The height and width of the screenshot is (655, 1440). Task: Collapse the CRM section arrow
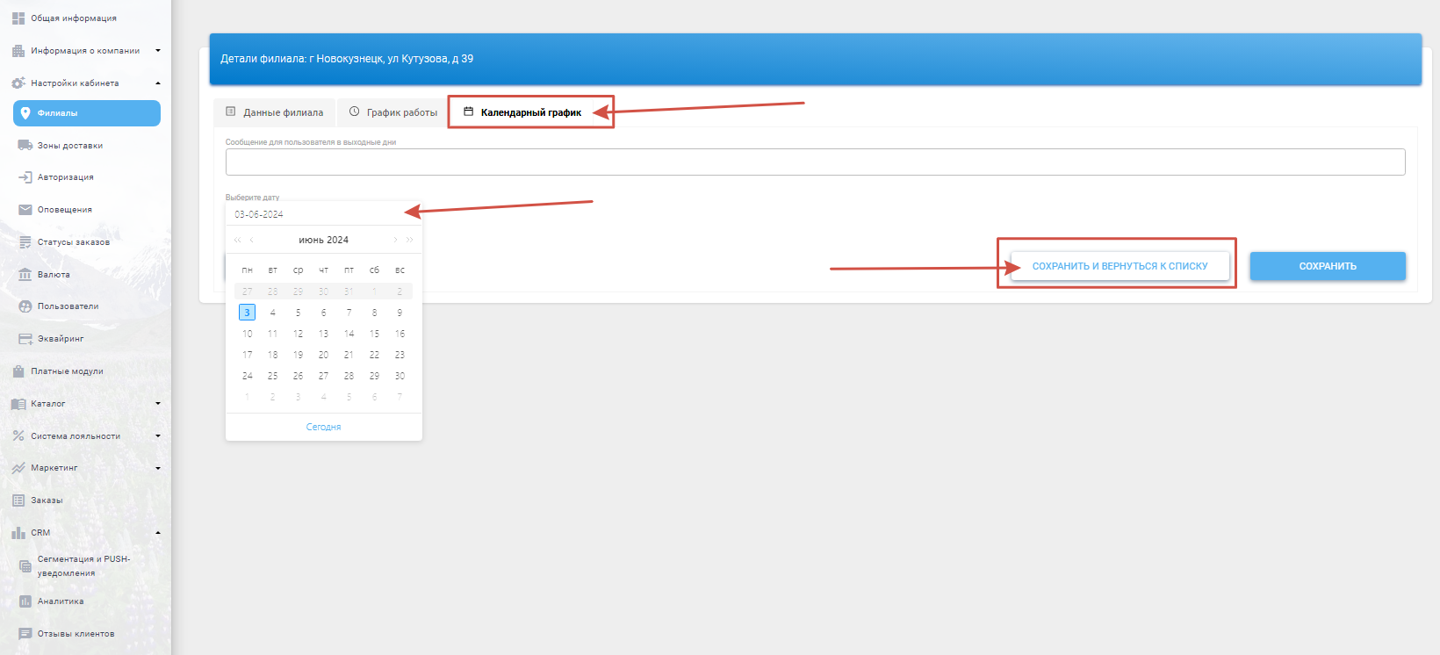[158, 533]
